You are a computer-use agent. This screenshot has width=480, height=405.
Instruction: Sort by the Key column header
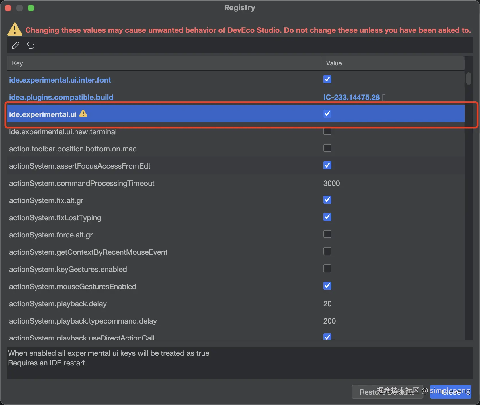(x=164, y=63)
